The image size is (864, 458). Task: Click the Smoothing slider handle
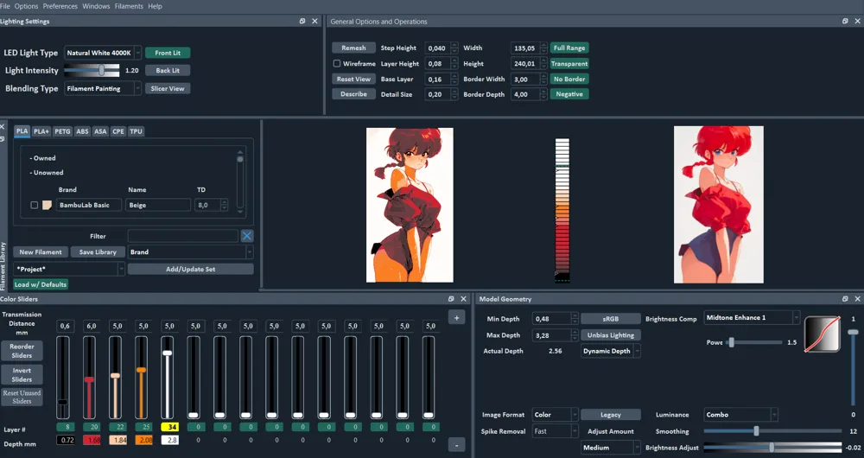(757, 431)
